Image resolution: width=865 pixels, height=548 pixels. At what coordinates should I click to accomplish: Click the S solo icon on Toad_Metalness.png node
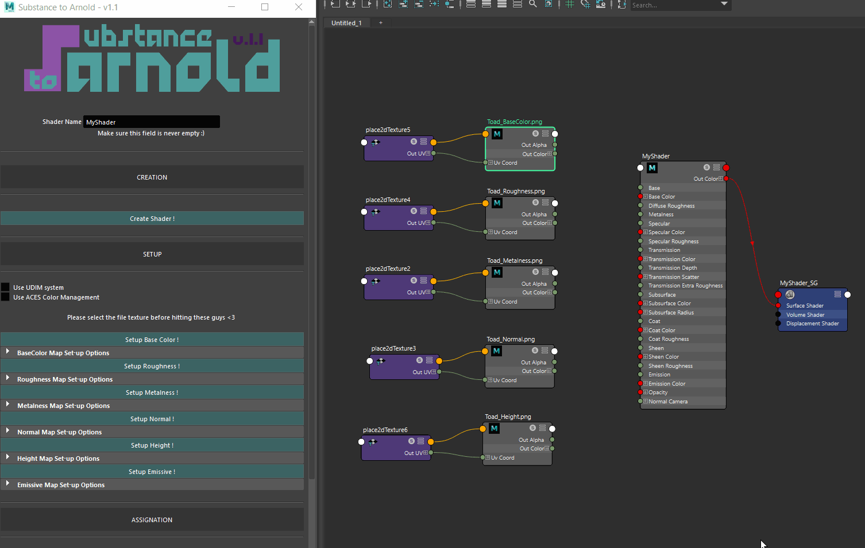pyautogui.click(x=535, y=272)
